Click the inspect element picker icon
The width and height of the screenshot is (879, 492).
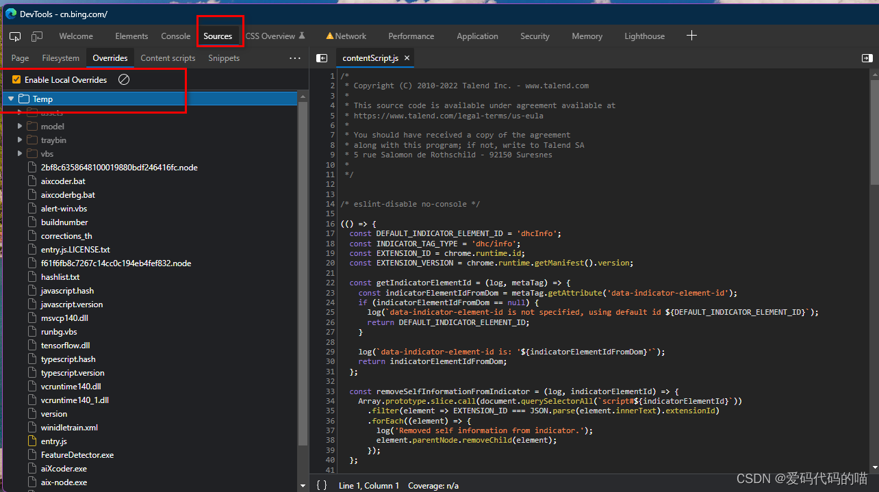point(15,36)
